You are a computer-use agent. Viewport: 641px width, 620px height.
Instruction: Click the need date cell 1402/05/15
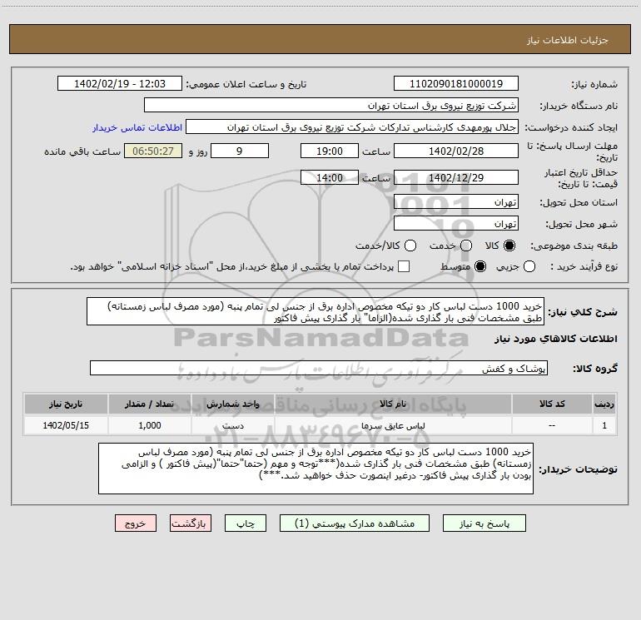point(66,425)
